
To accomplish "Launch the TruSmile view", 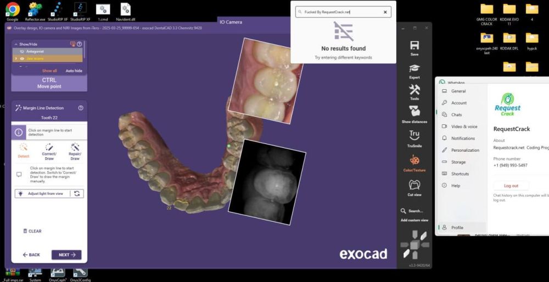I will [414, 135].
